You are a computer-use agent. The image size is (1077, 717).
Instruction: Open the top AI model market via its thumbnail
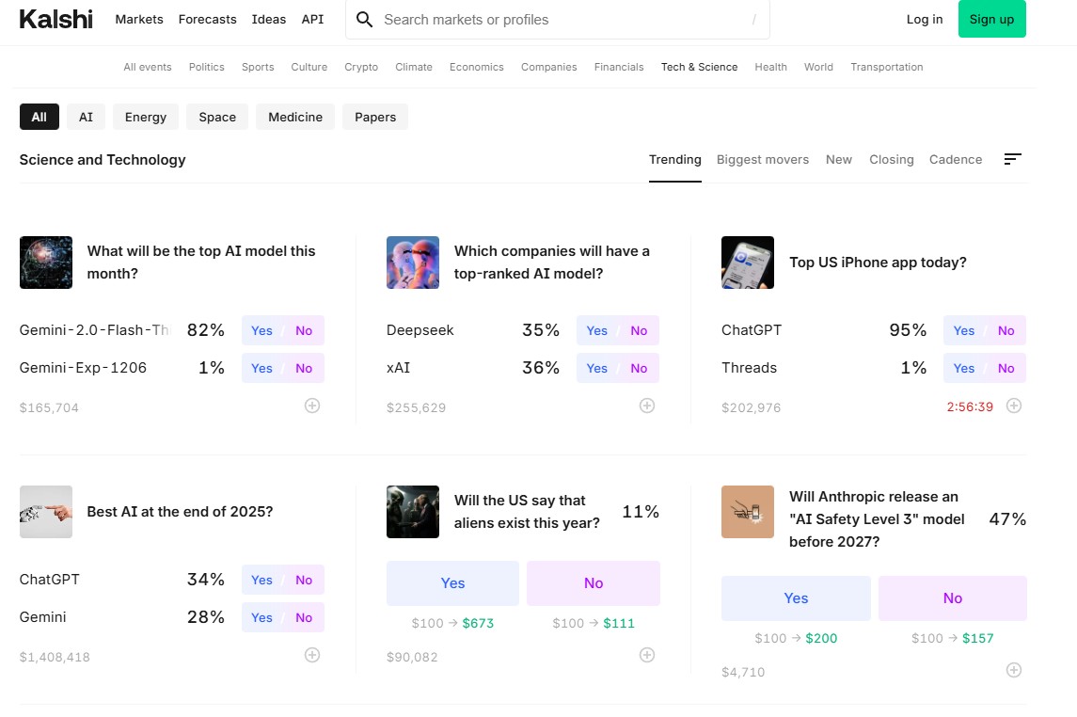[45, 262]
